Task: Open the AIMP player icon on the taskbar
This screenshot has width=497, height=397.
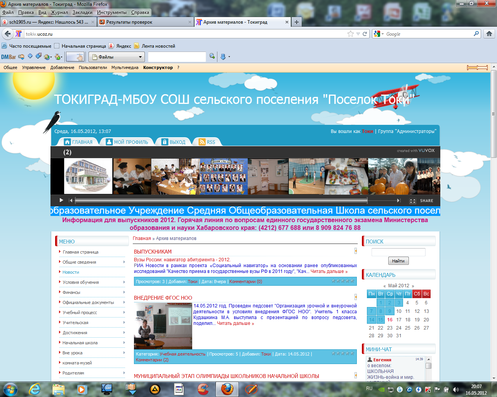Action: coord(155,389)
